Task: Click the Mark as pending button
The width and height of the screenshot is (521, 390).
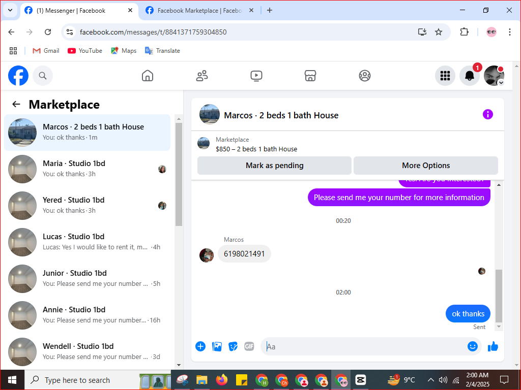Action: (274, 166)
